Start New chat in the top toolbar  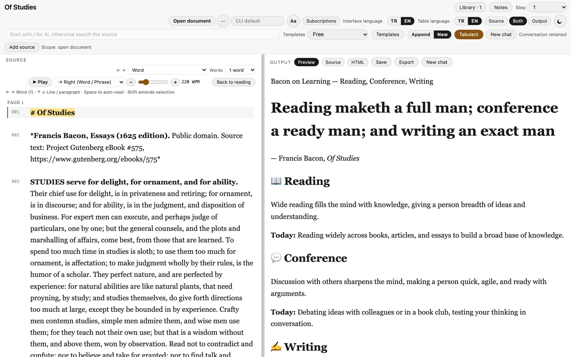click(501, 35)
